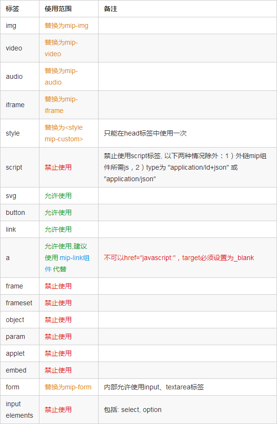Click '禁止使用' in the object row
This screenshot has height=424, width=277.
[58, 320]
